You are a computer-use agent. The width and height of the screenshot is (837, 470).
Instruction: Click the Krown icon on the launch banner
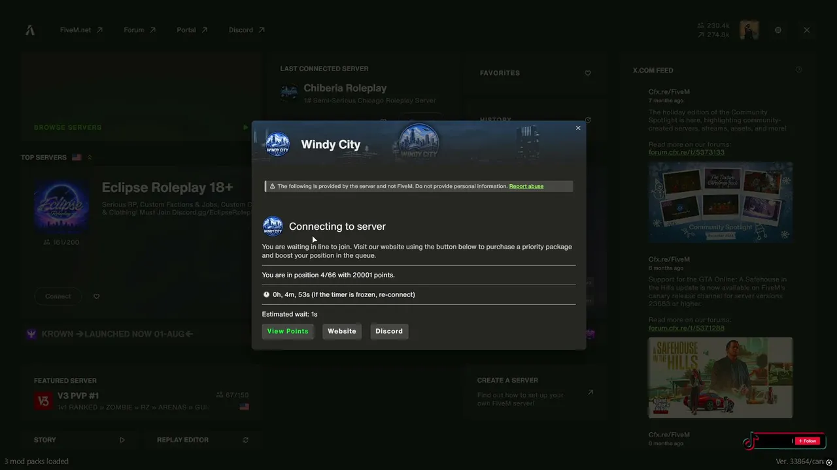(x=31, y=334)
